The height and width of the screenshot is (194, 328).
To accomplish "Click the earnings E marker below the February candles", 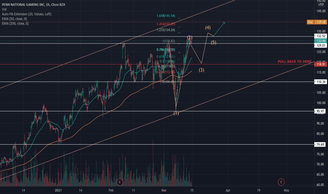I will pyautogui.click(x=120, y=182).
